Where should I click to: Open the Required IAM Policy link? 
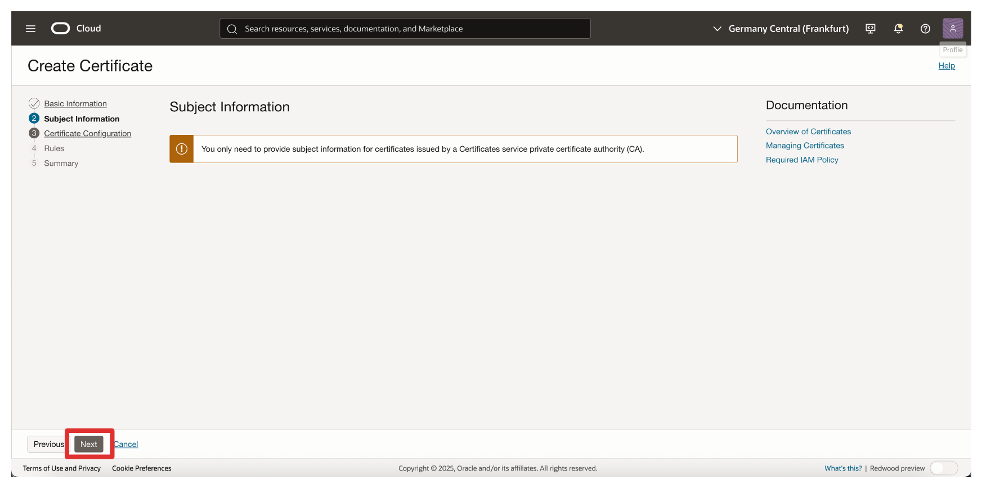802,160
